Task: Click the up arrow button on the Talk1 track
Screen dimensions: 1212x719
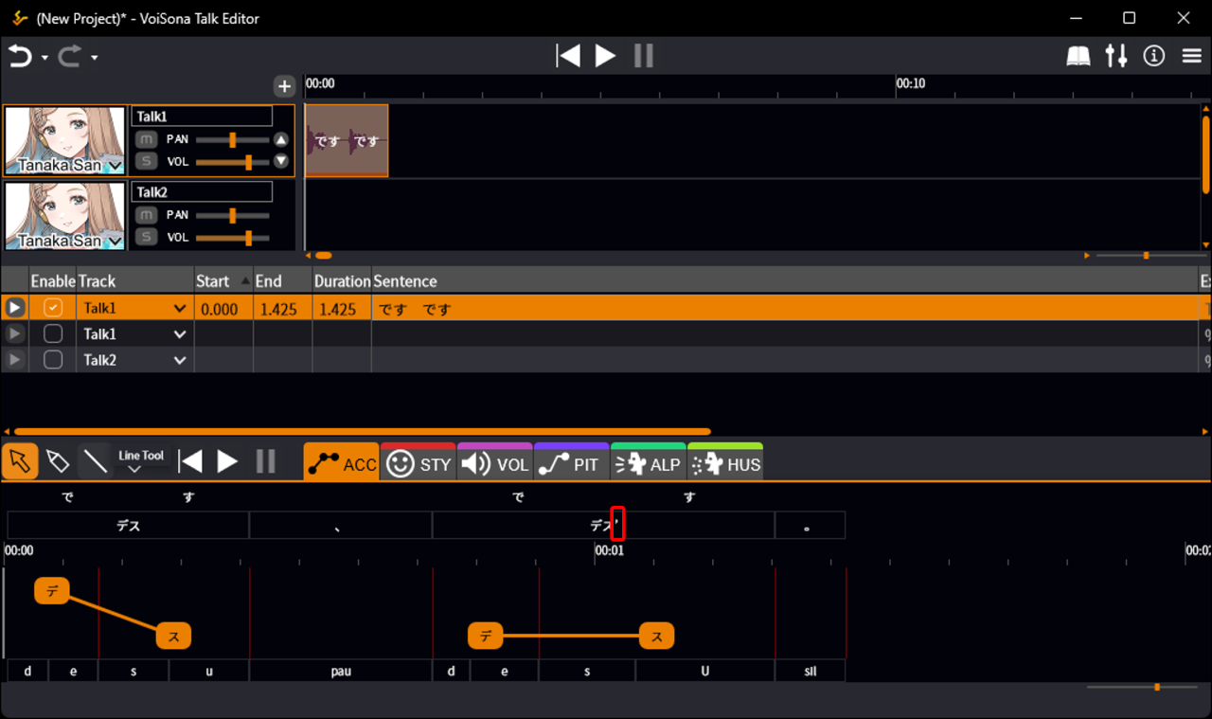Action: coord(281,139)
